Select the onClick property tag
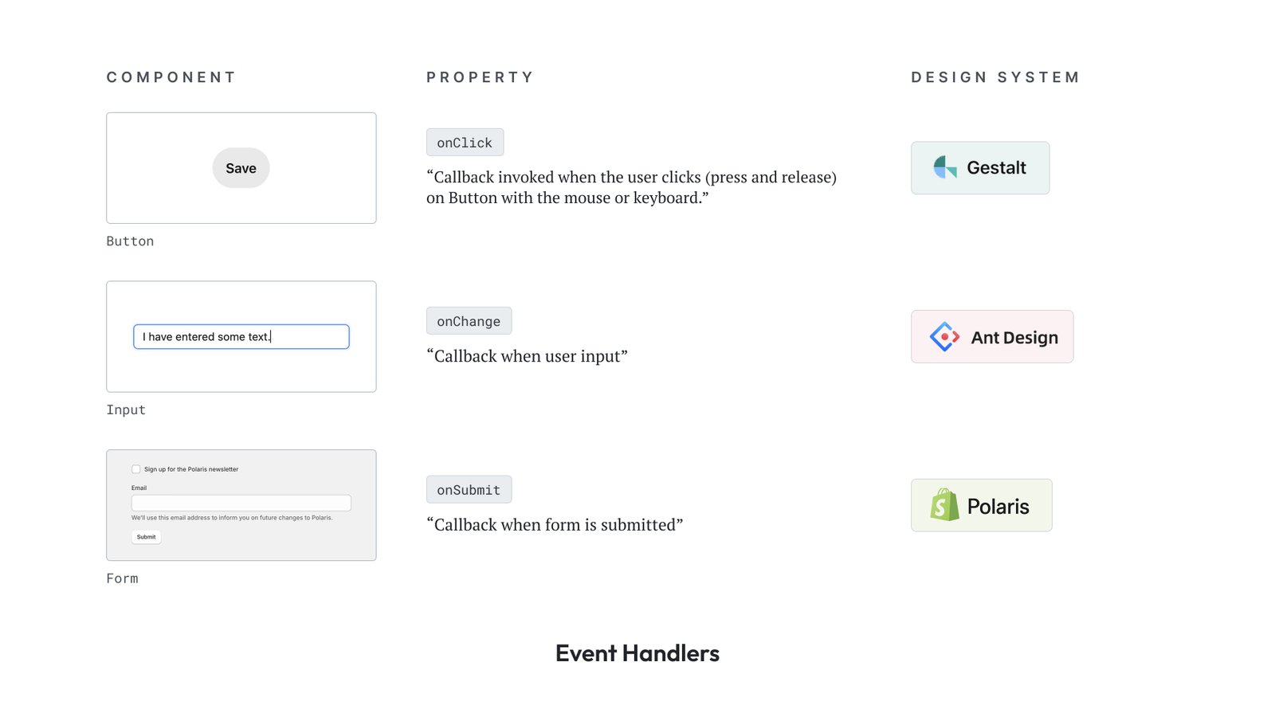The height and width of the screenshot is (717, 1275). (x=465, y=143)
